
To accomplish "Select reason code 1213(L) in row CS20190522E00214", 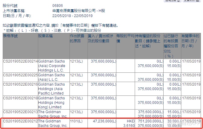I will (76, 61).
